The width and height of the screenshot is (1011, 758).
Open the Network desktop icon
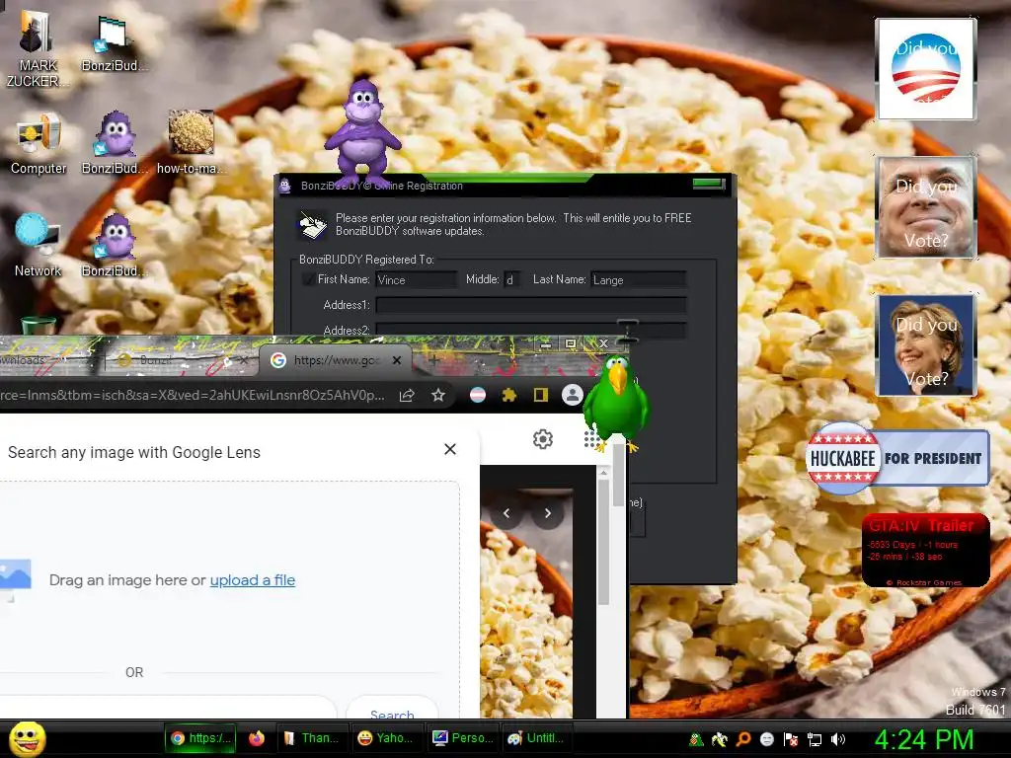coord(38,246)
